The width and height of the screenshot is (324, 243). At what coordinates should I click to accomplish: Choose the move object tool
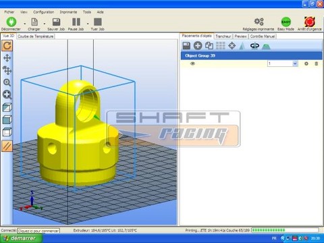[x=7, y=70]
